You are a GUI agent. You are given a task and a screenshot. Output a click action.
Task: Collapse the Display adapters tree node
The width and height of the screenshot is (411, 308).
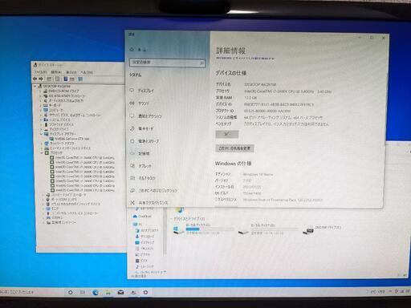click(42, 134)
